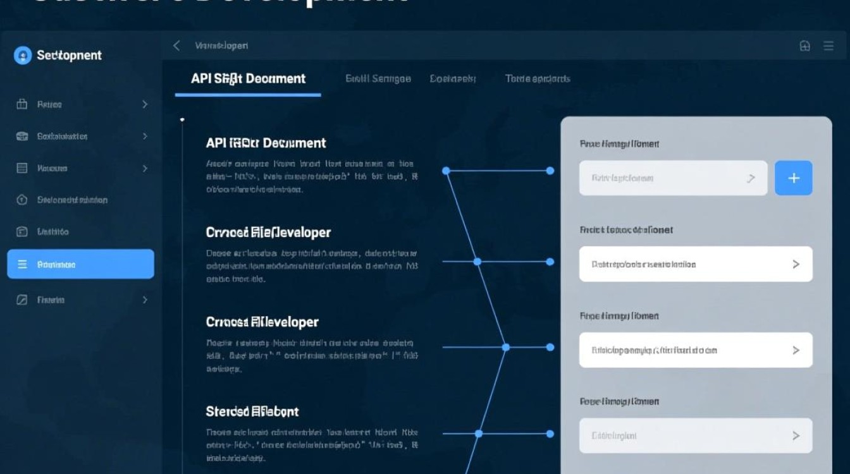
Task: Go back using the left arrow in the header
Action: (176, 46)
